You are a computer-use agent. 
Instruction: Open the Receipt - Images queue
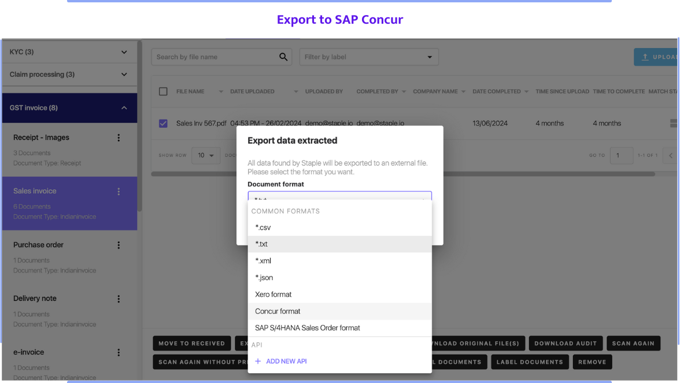click(69, 150)
